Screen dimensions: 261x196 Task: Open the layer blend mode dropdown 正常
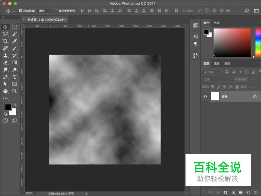click(217, 79)
